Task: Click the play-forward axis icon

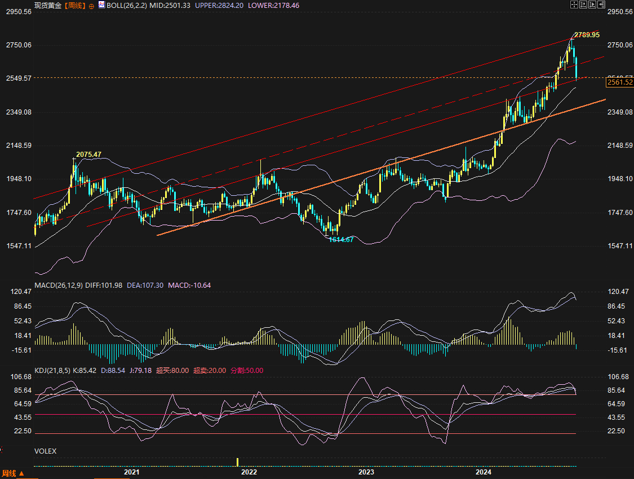Action: point(592,5)
